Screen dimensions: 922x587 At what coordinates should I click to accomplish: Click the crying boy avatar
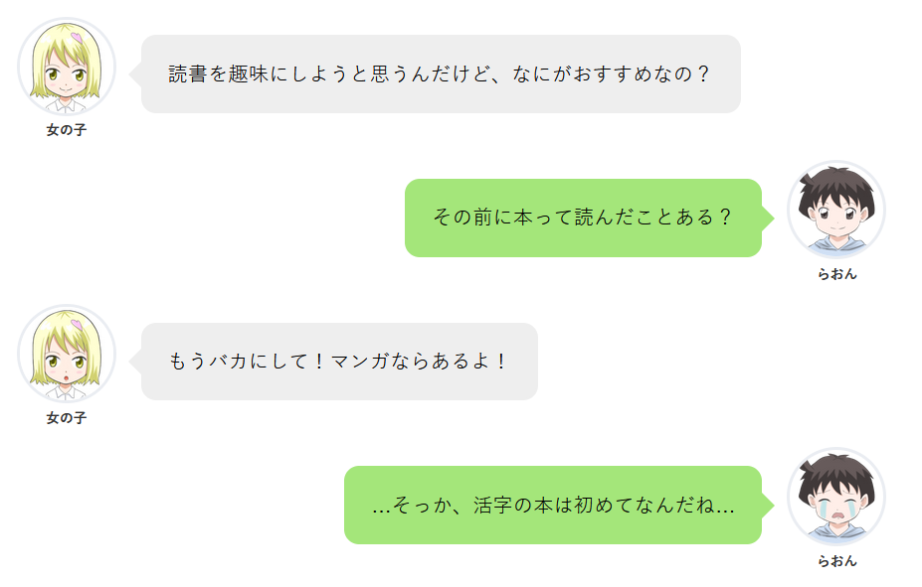[835, 497]
